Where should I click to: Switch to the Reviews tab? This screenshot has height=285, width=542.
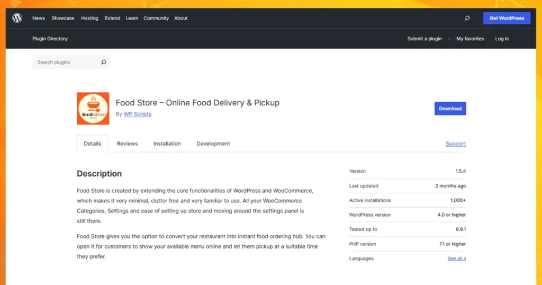pyautogui.click(x=127, y=144)
